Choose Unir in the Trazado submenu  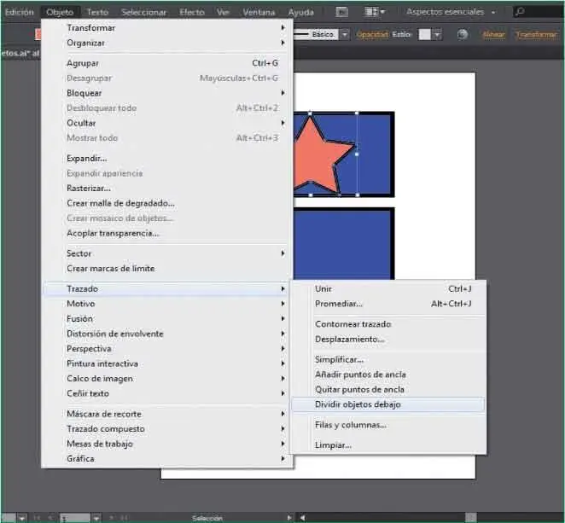388,288
